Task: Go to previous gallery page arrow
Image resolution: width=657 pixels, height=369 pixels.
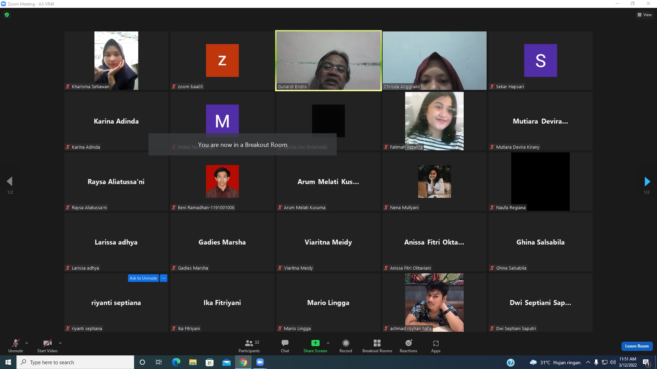Action: [10, 181]
